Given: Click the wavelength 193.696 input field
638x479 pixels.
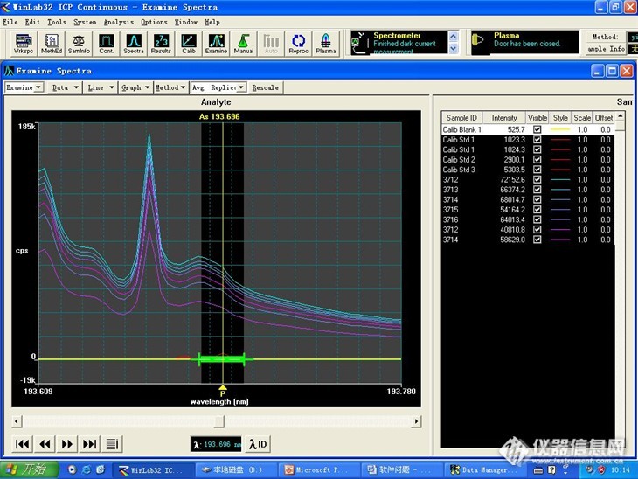Looking at the screenshot, I should click(217, 444).
